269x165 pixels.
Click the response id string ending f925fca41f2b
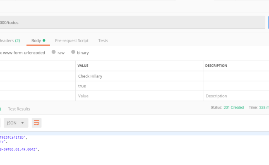pyautogui.click(x=13, y=137)
